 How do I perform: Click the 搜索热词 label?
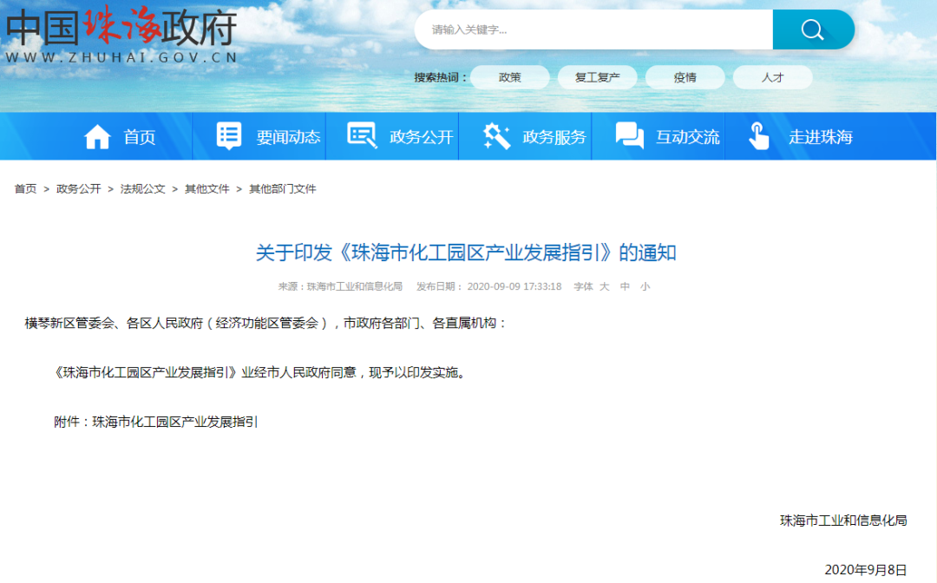(440, 78)
